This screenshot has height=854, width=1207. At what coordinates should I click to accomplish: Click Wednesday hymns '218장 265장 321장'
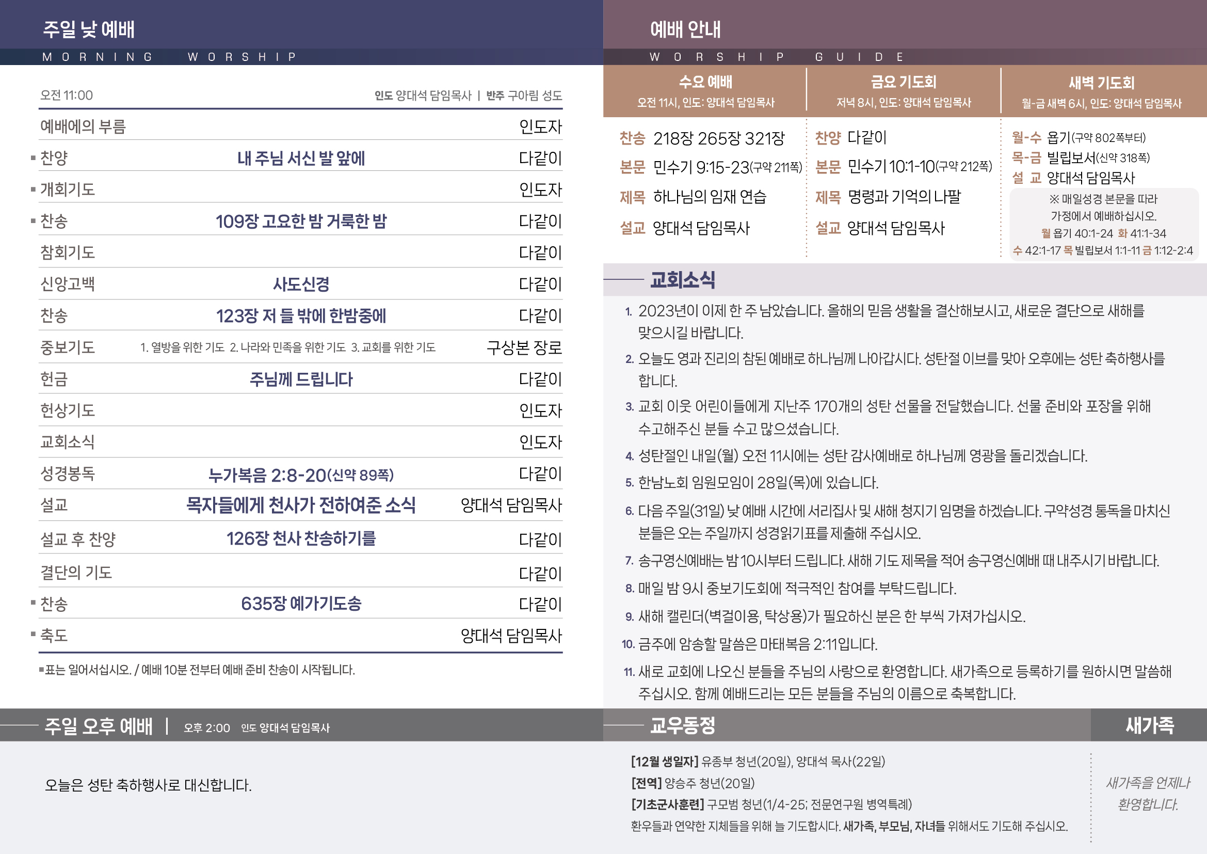(x=719, y=138)
